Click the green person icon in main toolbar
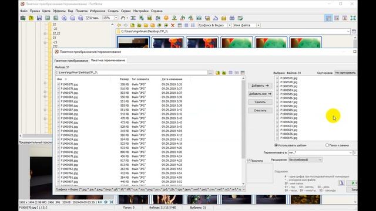This screenshot has width=376, height=211. [x=174, y=18]
